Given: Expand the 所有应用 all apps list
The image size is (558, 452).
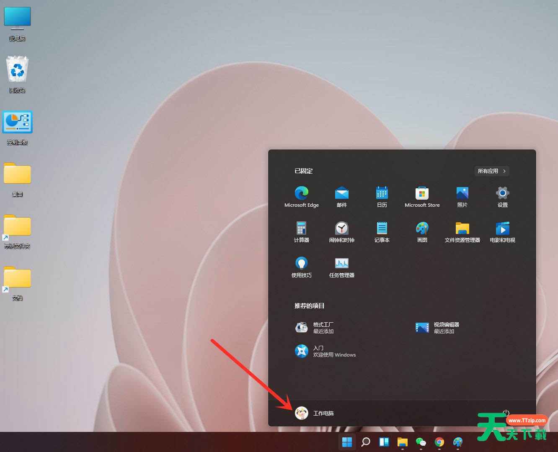Looking at the screenshot, I should click(492, 171).
